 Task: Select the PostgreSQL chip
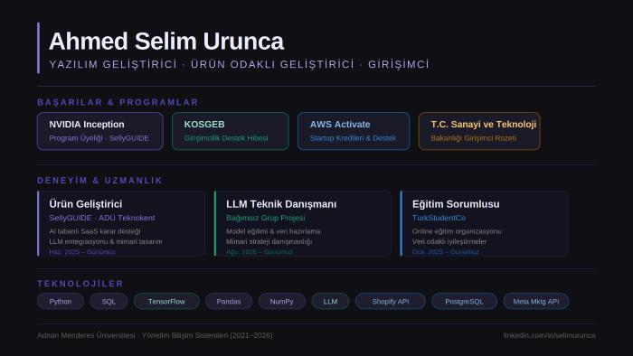(x=464, y=301)
